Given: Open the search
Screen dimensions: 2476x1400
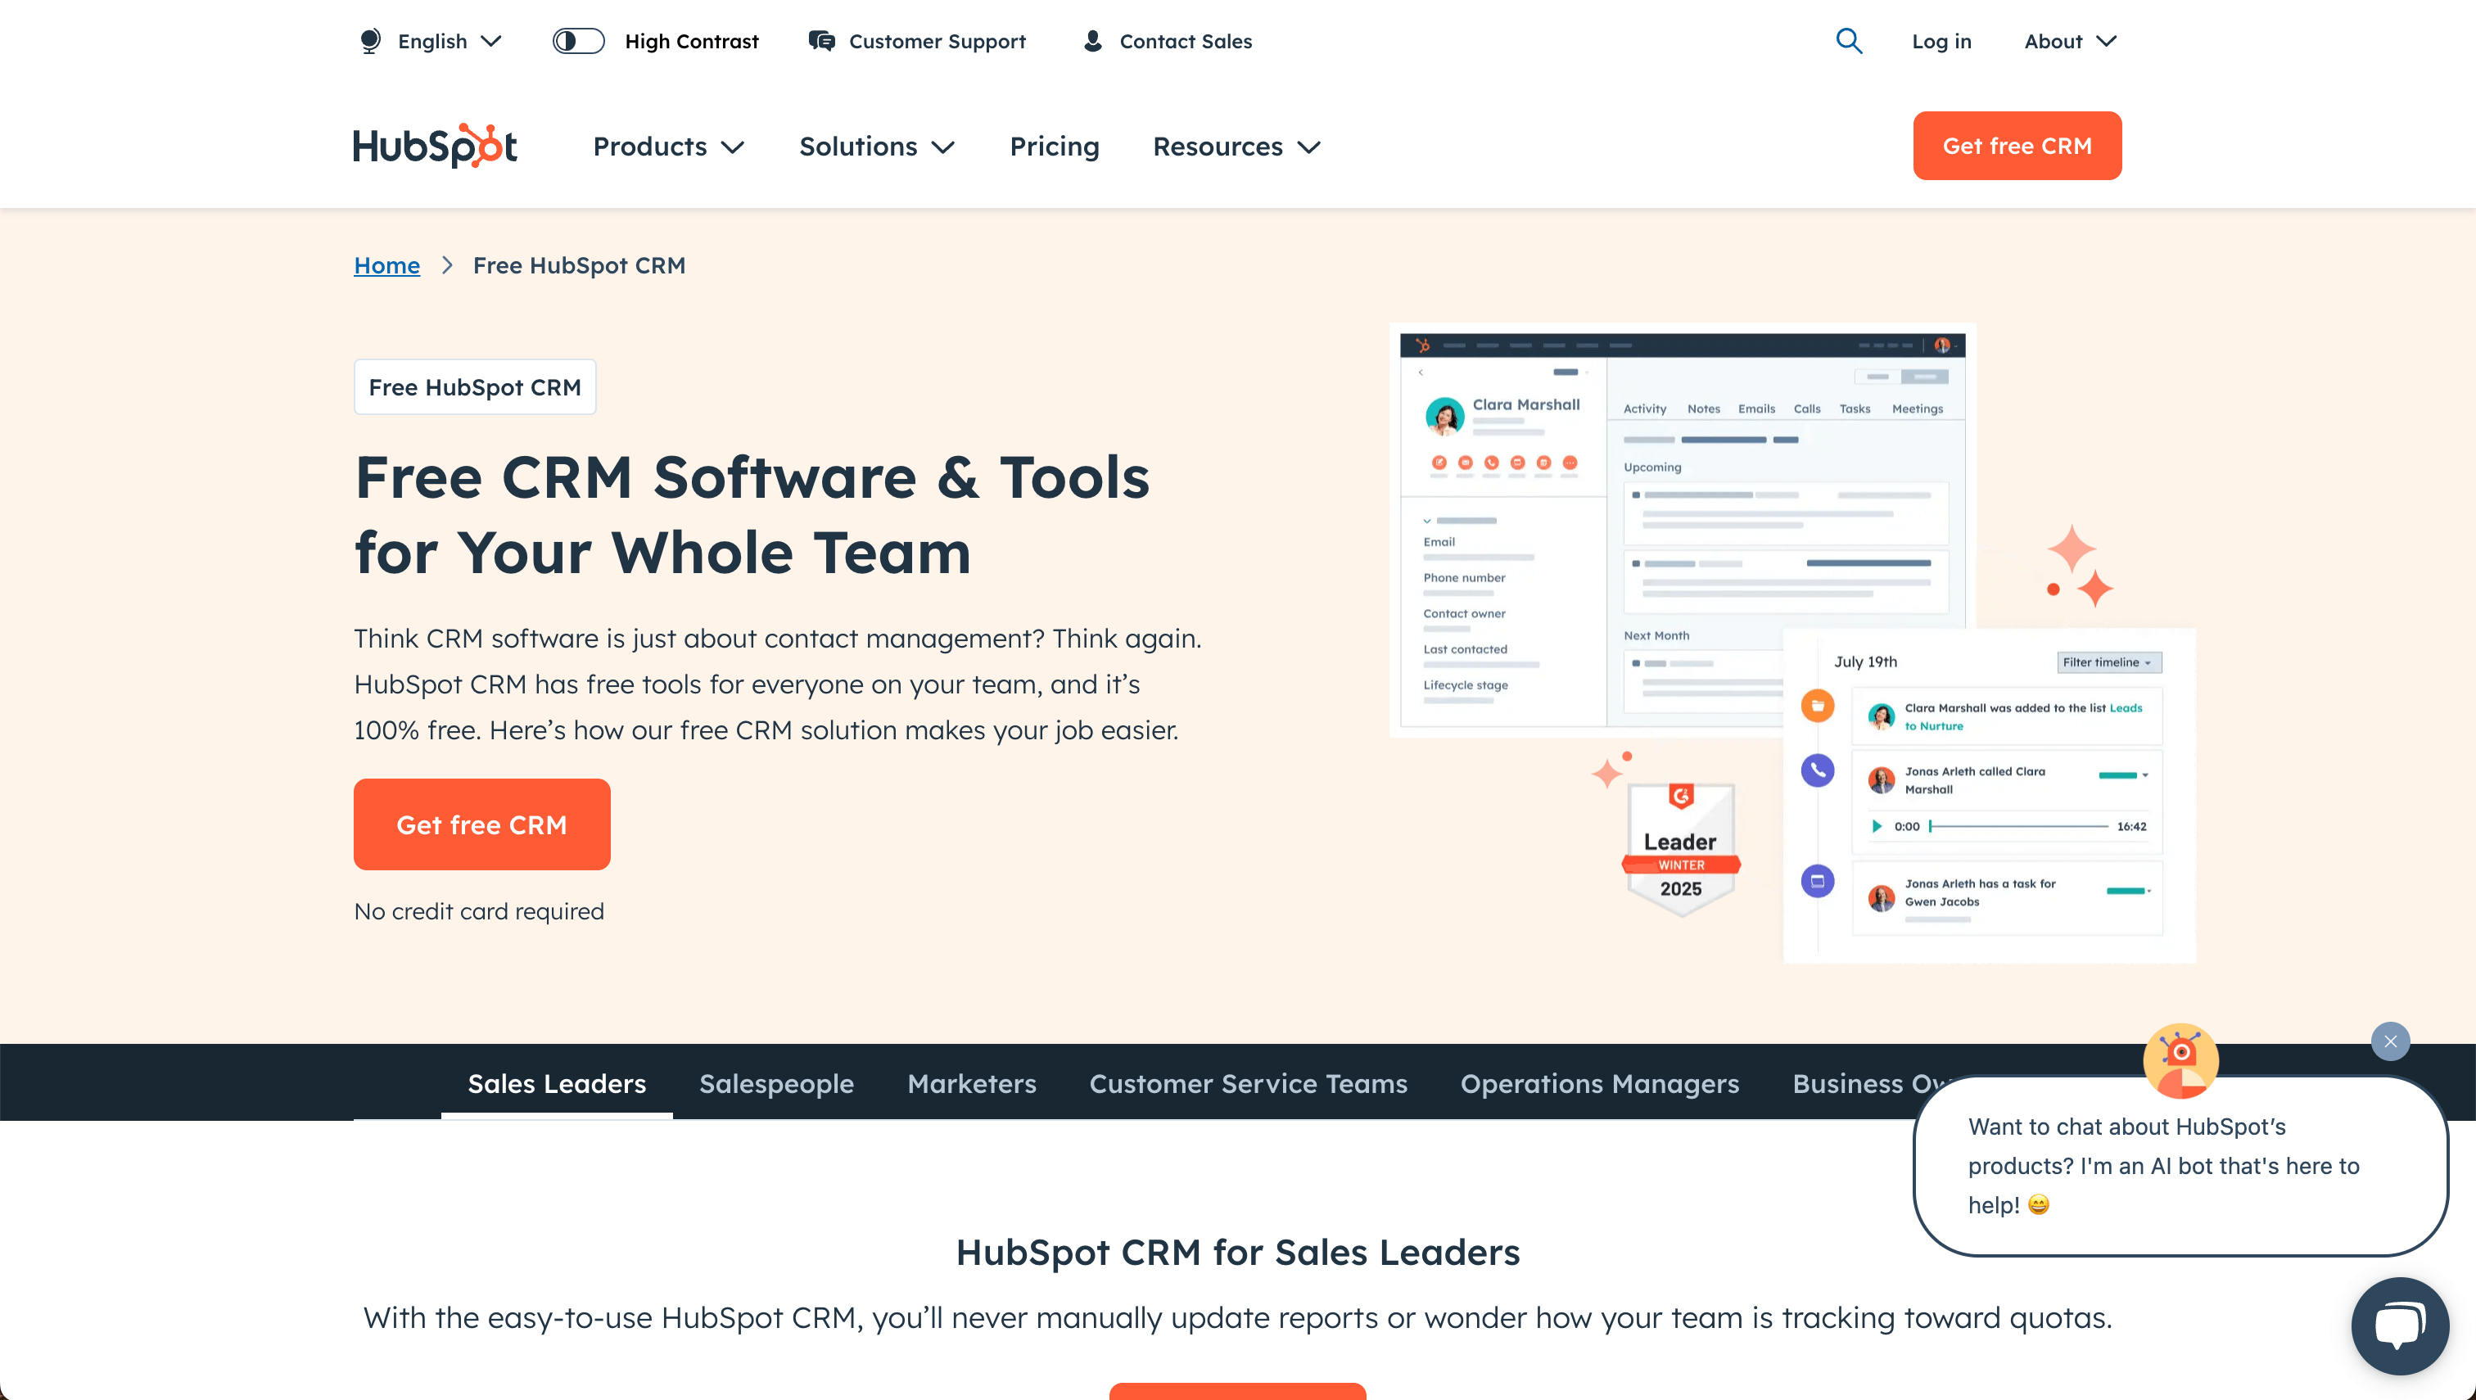Looking at the screenshot, I should click(x=1848, y=42).
